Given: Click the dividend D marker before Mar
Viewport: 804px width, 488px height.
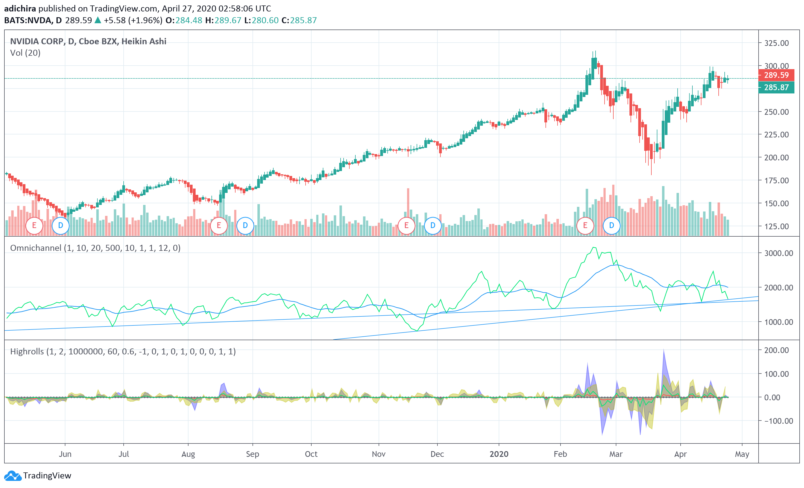Looking at the screenshot, I should point(611,226).
